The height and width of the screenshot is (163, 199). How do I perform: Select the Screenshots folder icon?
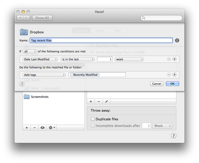(27, 97)
